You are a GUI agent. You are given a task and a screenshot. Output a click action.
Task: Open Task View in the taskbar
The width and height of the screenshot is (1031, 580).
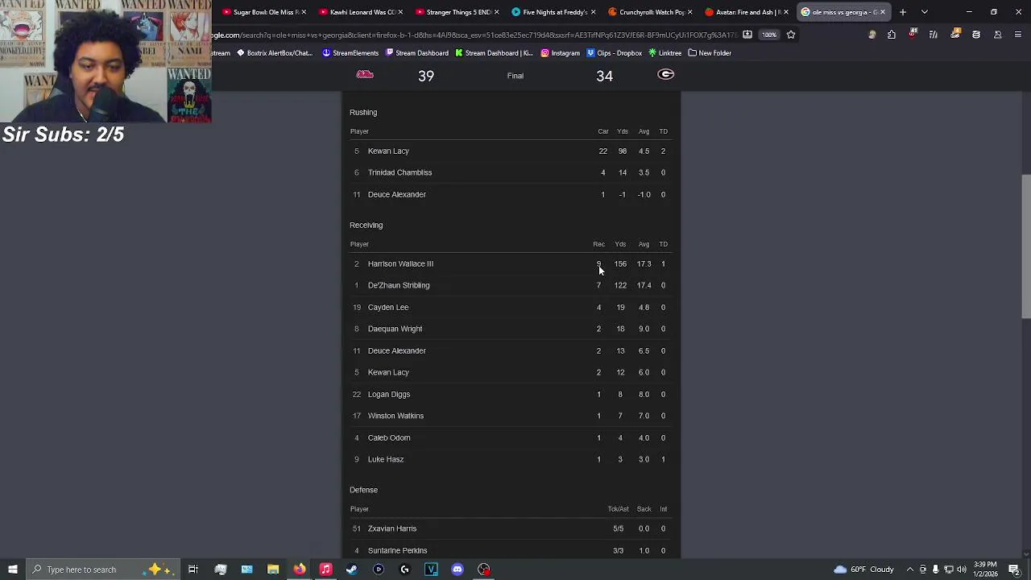(193, 570)
